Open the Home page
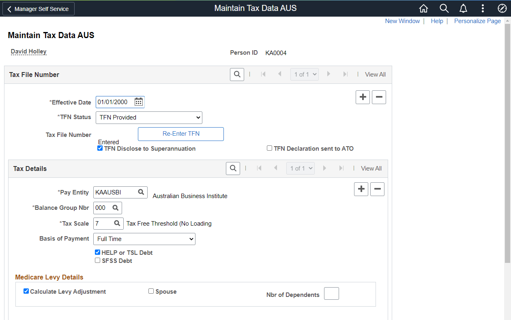The height and width of the screenshot is (320, 511). (x=423, y=8)
